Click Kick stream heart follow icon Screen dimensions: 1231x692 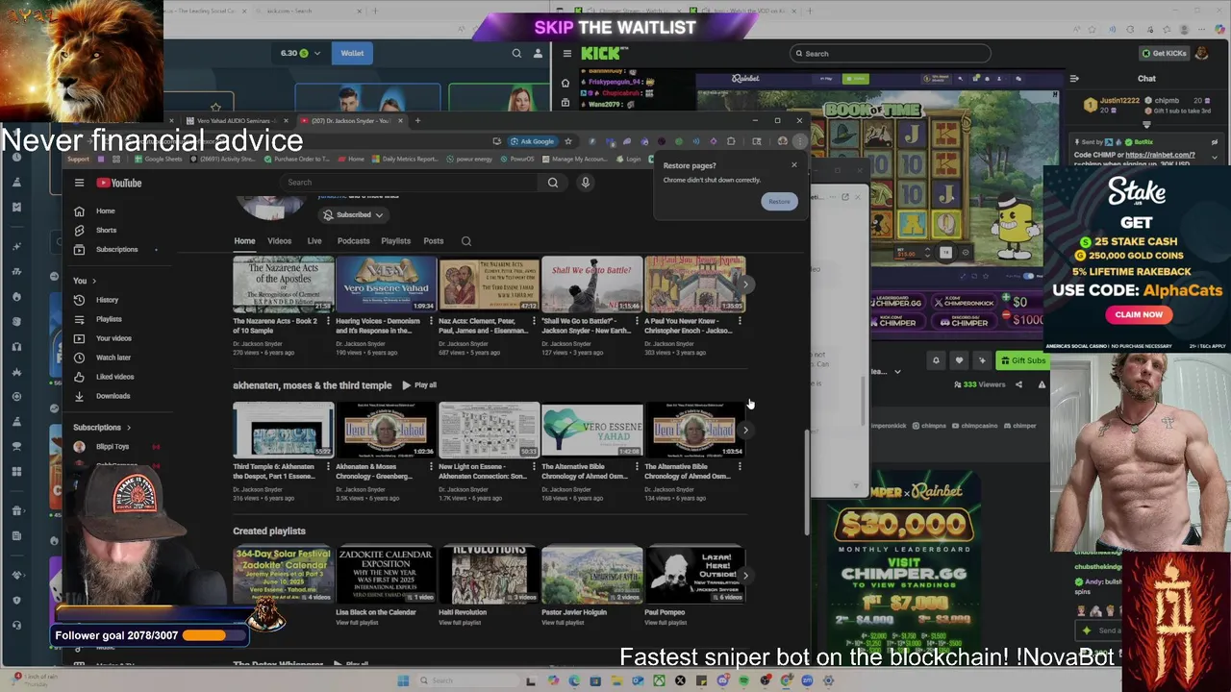pyautogui.click(x=959, y=360)
